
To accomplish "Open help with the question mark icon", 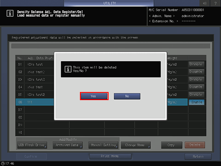I will (215, 3).
